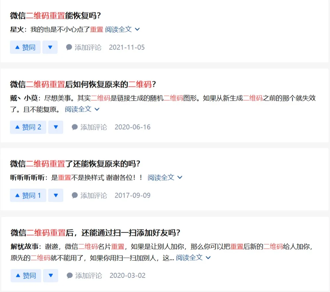
Task: Upvote 解忧故事's answer with 赞同
Action: pos(26,275)
